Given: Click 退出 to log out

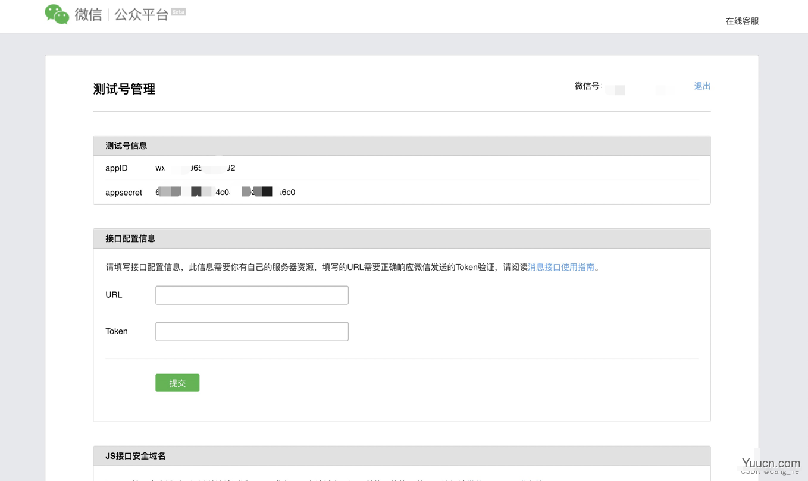Looking at the screenshot, I should [x=701, y=86].
